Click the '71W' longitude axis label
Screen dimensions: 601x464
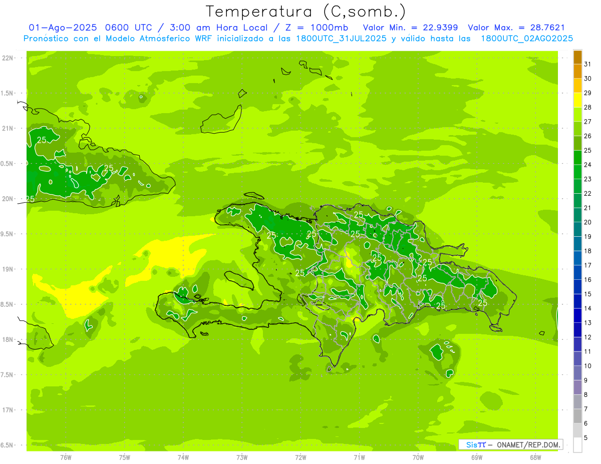click(x=360, y=457)
